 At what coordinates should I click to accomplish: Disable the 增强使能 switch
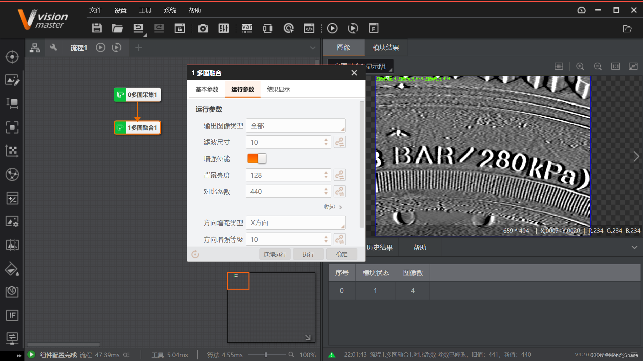pyautogui.click(x=257, y=158)
